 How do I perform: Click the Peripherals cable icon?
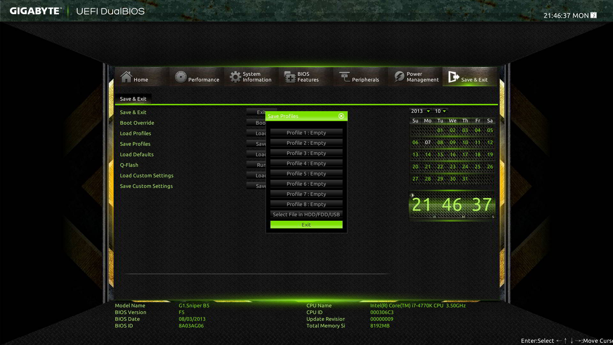point(344,77)
